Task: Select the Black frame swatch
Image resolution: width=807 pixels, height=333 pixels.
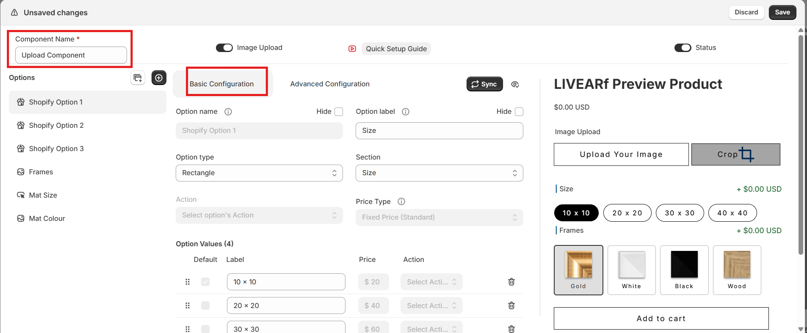Action: click(684, 270)
